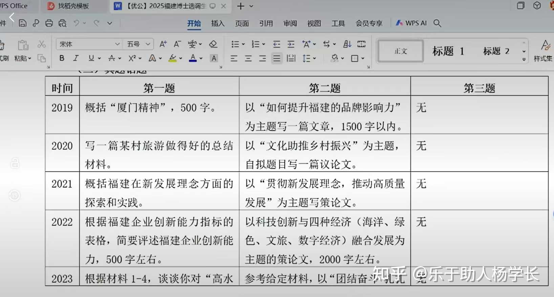Switch to 引用 ribbon tab
This screenshot has width=554, height=297.
(266, 23)
